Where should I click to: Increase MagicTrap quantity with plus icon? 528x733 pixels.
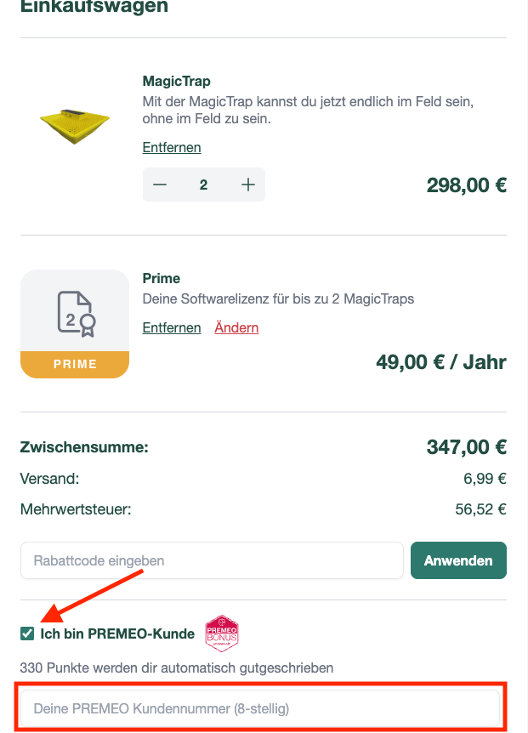[247, 184]
